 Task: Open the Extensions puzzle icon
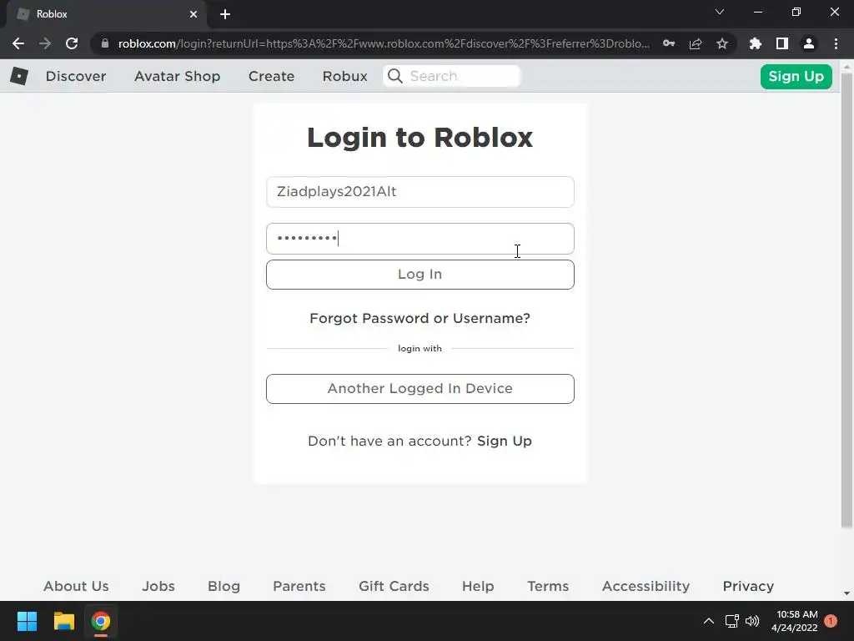pos(756,43)
